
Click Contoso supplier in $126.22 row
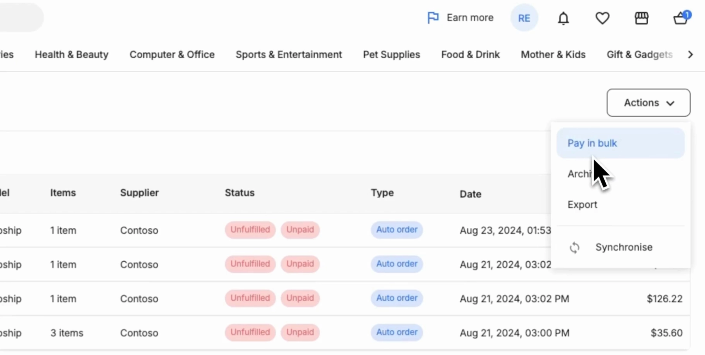pyautogui.click(x=139, y=299)
